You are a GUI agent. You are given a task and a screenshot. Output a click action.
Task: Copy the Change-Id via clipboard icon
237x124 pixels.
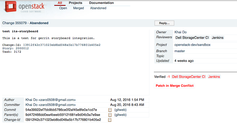(x=110, y=120)
